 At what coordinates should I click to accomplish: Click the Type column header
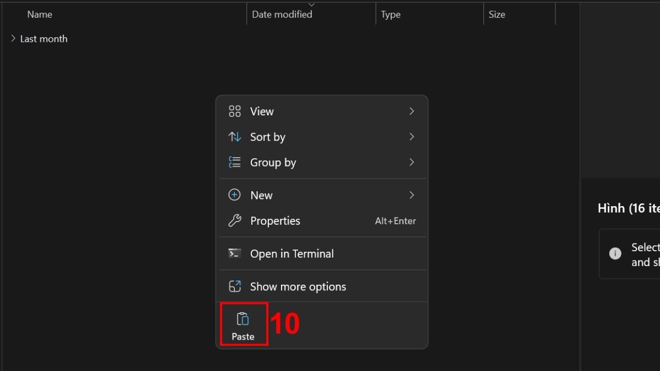point(391,15)
